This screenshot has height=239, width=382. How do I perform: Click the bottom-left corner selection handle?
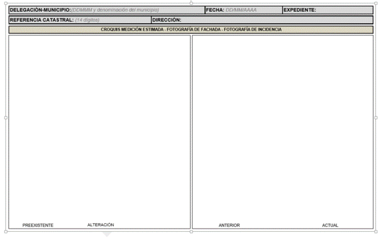[x=6, y=232]
